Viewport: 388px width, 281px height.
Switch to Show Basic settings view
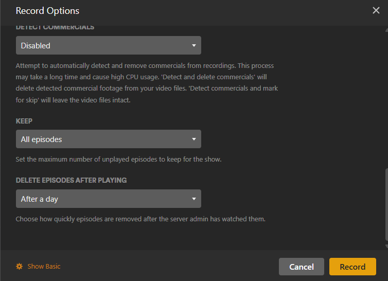[x=44, y=266]
